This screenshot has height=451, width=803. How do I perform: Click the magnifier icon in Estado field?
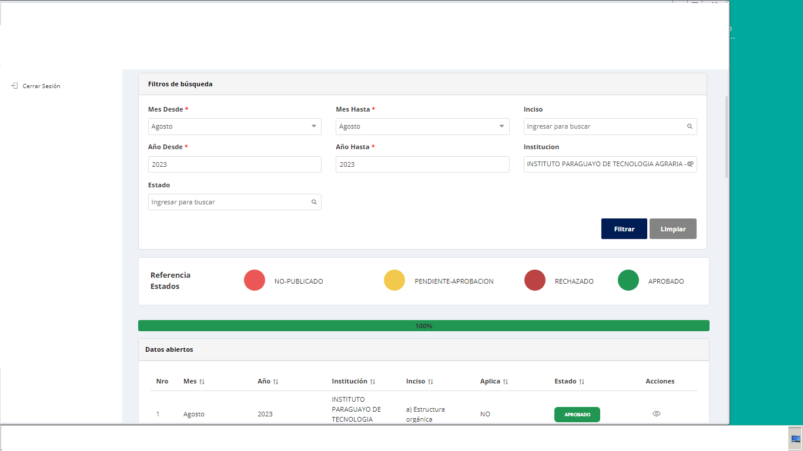pos(314,202)
